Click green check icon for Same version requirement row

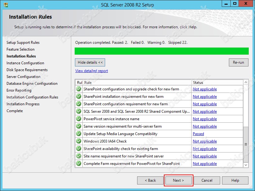(x=79, y=126)
